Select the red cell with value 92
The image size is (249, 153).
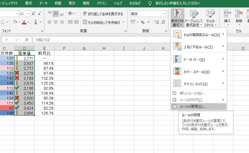(7, 108)
